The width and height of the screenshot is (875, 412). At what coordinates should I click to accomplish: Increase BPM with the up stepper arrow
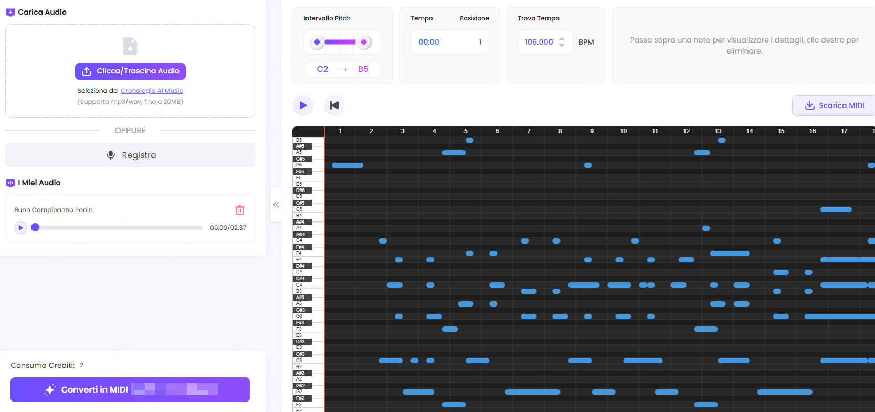pyautogui.click(x=562, y=38)
